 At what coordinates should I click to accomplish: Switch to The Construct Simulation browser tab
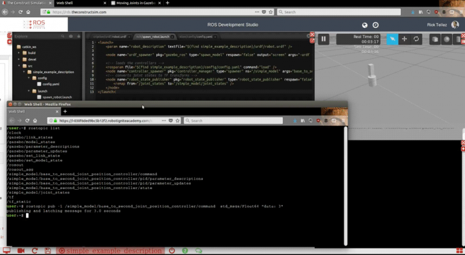click(x=26, y=3)
